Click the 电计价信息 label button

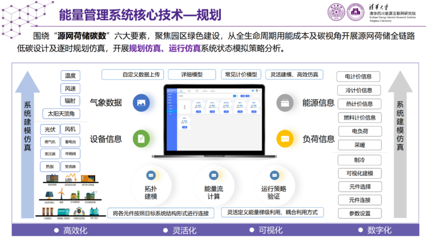point(359,77)
